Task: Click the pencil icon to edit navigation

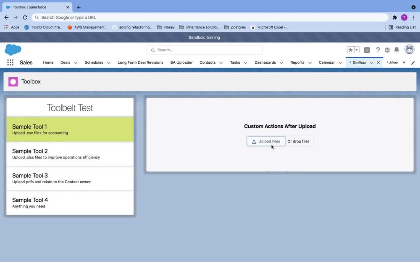Action: [413, 63]
